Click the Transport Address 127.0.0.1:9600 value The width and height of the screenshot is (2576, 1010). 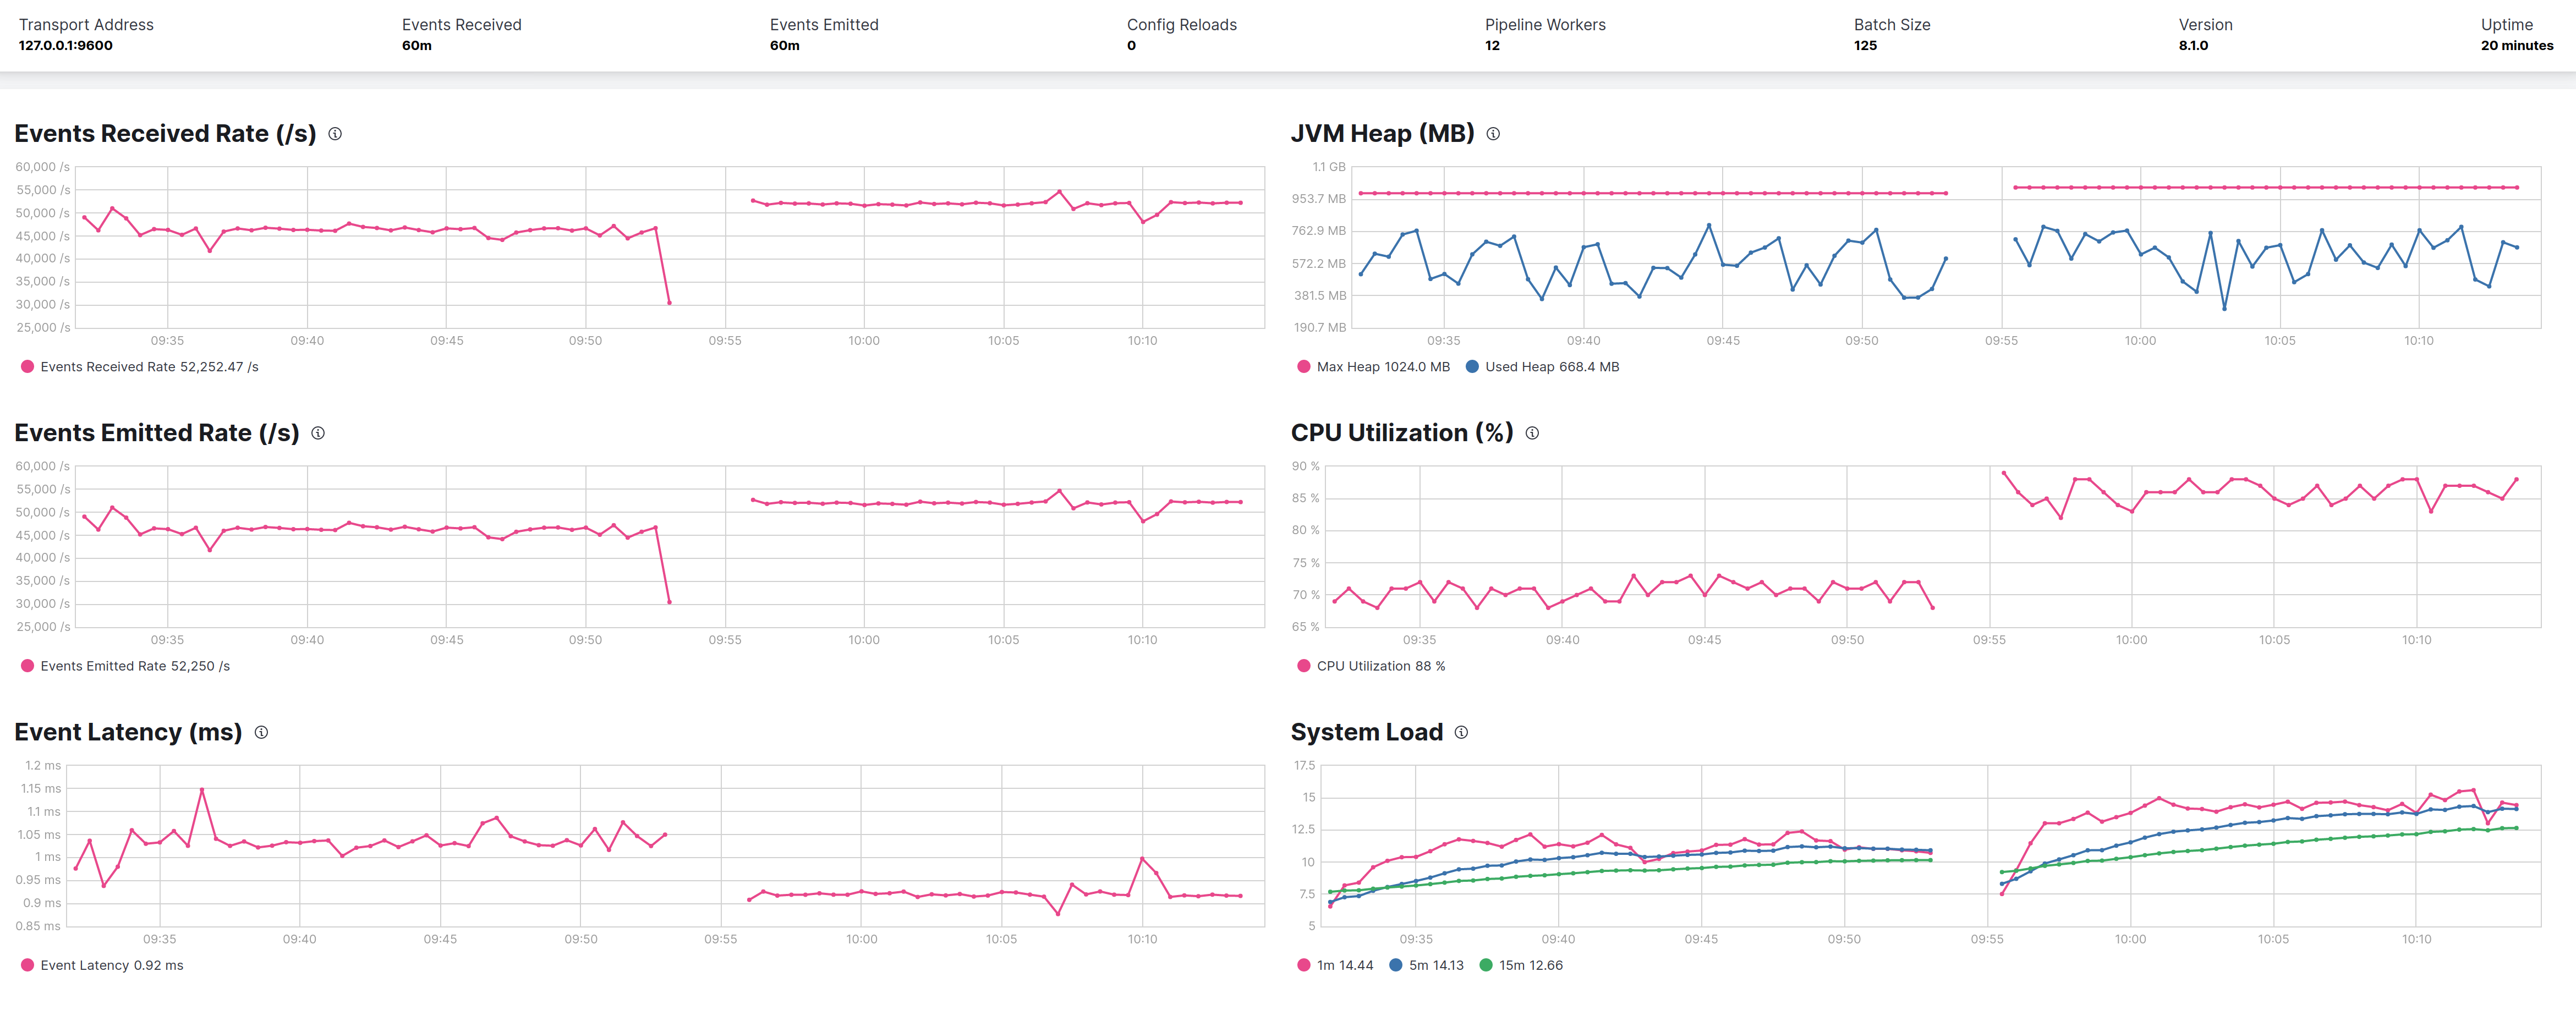(66, 45)
